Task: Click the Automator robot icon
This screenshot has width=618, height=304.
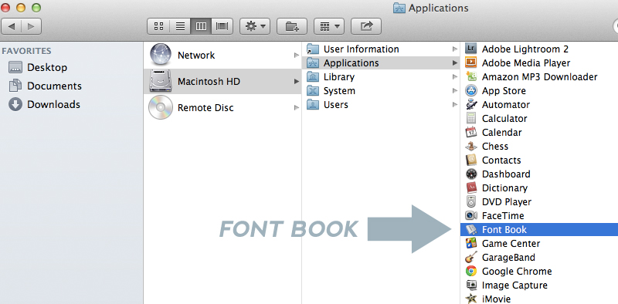Action: (x=471, y=104)
